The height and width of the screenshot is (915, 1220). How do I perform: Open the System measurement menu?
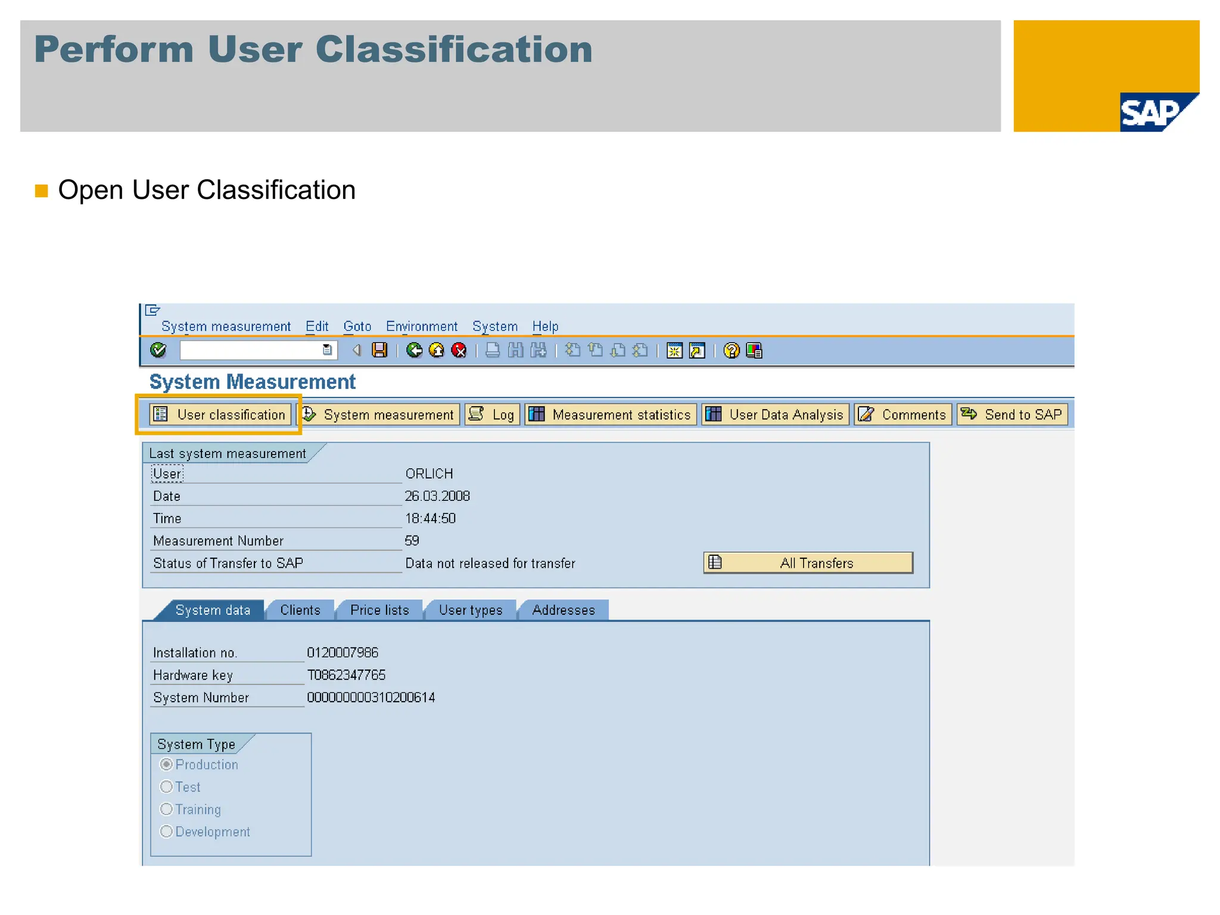[x=226, y=326]
